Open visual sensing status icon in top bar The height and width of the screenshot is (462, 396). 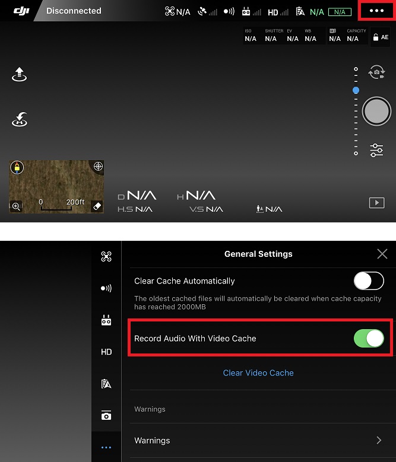coord(229,11)
